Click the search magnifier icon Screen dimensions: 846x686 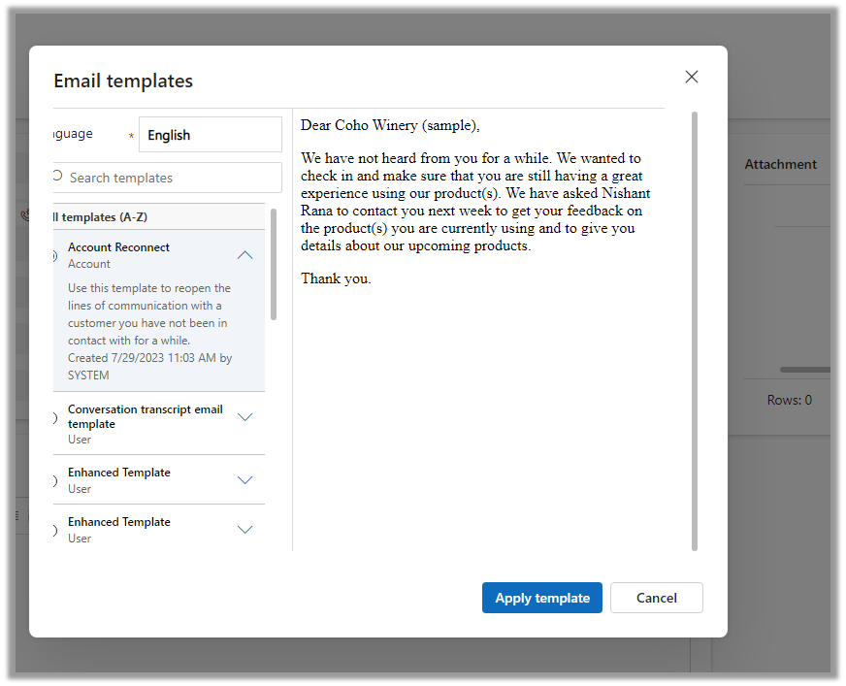[x=57, y=177]
